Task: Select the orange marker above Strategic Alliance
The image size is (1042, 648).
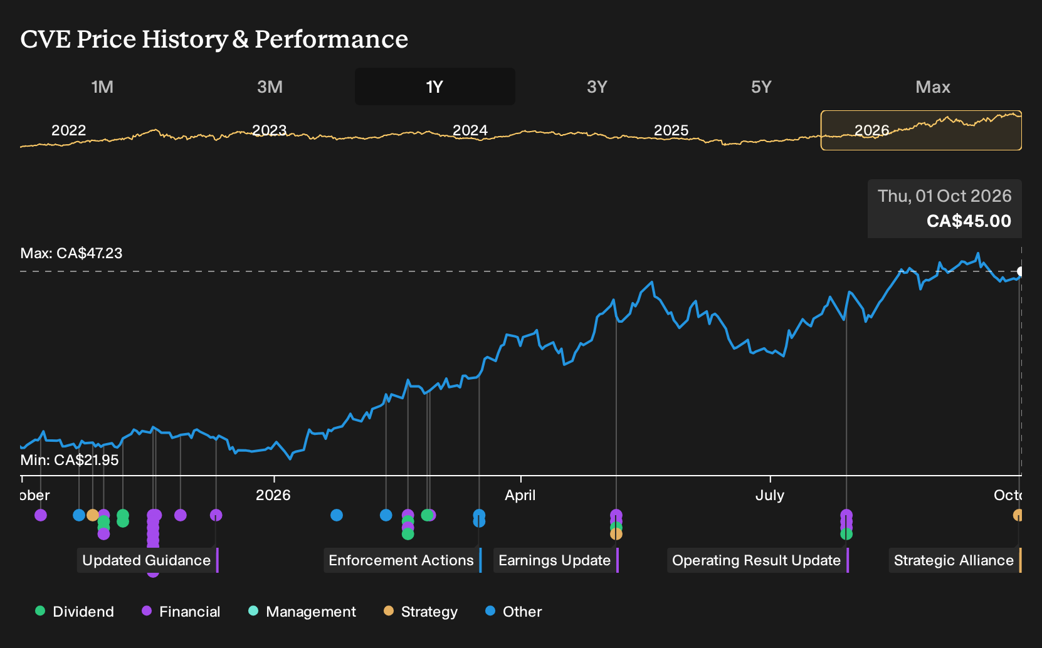Action: (1018, 515)
